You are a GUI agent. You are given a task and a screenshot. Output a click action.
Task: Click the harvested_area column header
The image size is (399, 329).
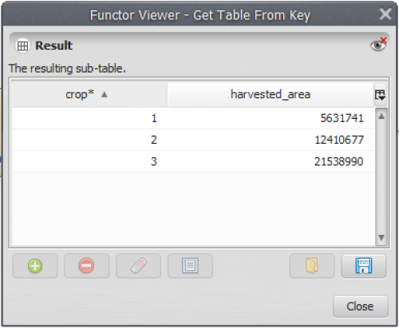pyautogui.click(x=271, y=94)
